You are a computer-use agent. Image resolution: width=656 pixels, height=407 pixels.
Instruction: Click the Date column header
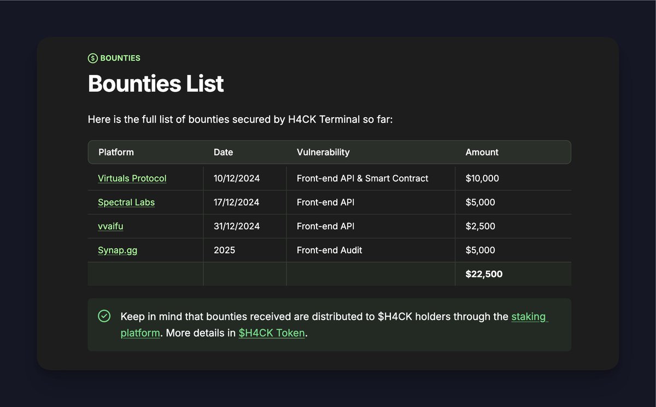click(223, 152)
